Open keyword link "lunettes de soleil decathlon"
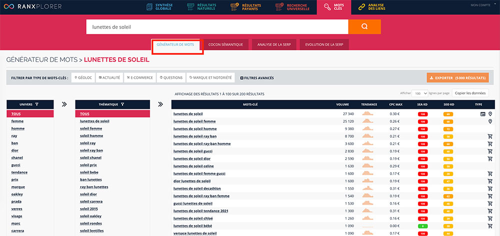Screen dimensions: 500x236 click(197, 189)
